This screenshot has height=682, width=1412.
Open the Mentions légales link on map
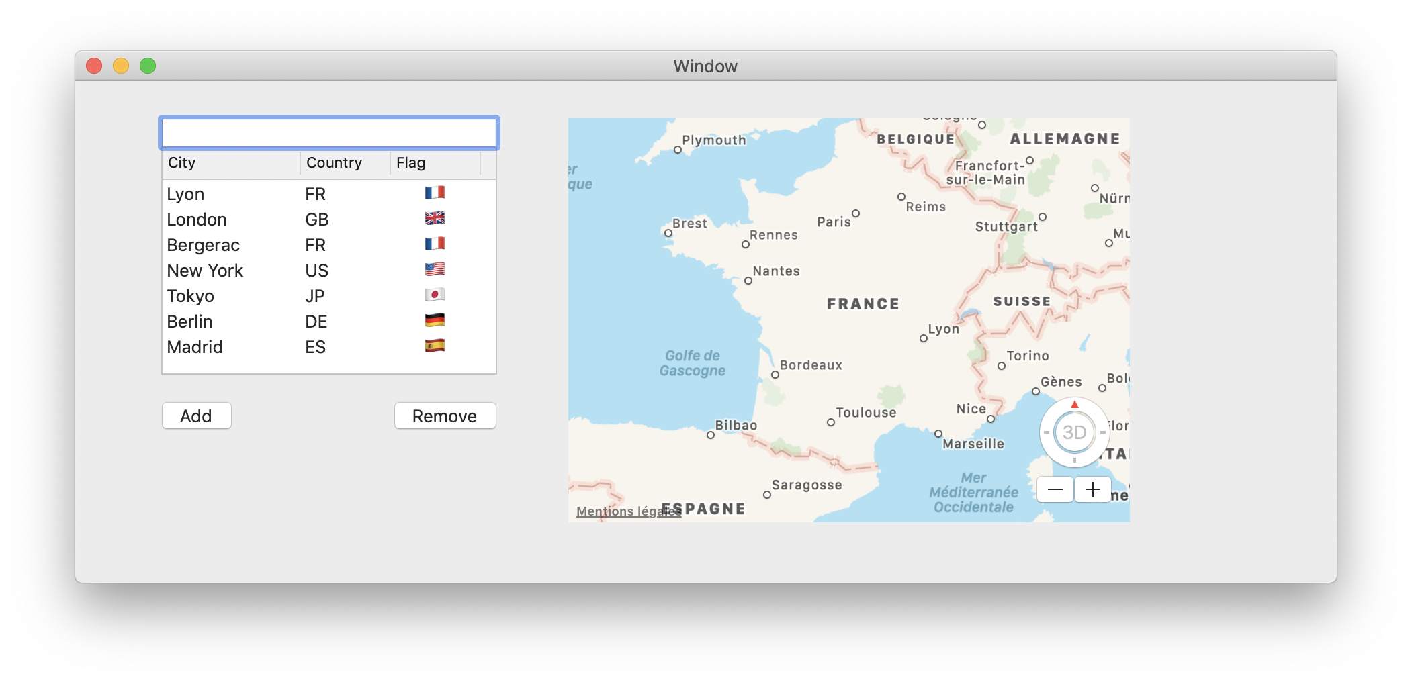pos(629,511)
